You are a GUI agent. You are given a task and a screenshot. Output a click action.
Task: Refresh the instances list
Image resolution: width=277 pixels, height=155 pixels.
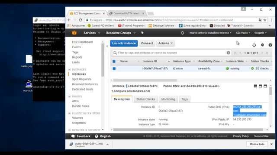pos(254,45)
